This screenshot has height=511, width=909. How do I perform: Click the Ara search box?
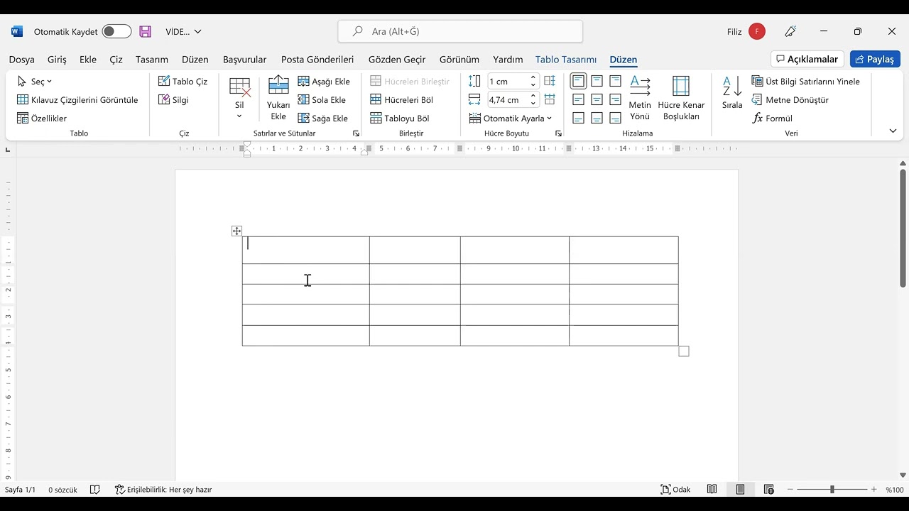(x=460, y=31)
